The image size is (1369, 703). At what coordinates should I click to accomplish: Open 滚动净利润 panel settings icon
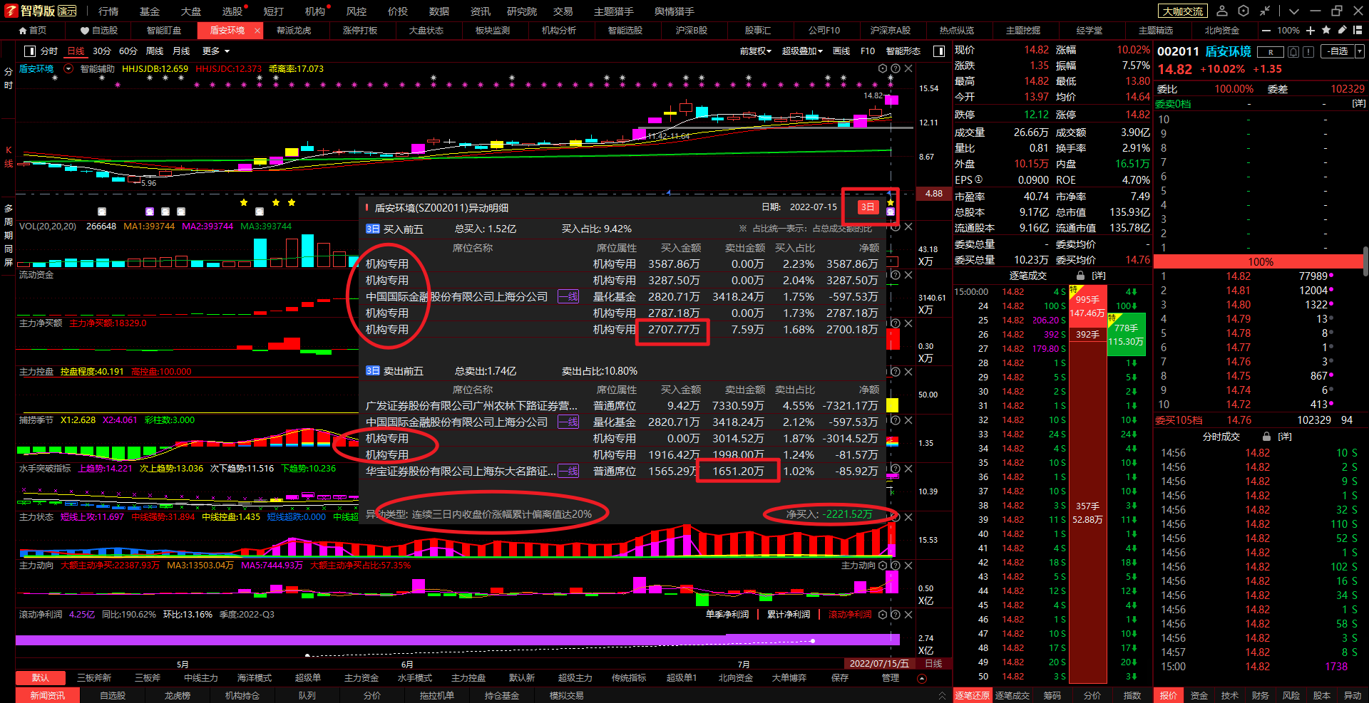click(883, 615)
